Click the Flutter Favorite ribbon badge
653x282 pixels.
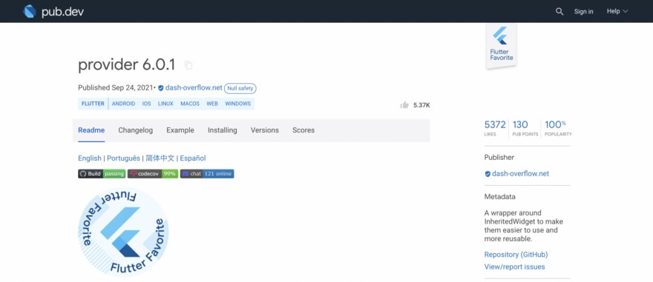(x=502, y=46)
